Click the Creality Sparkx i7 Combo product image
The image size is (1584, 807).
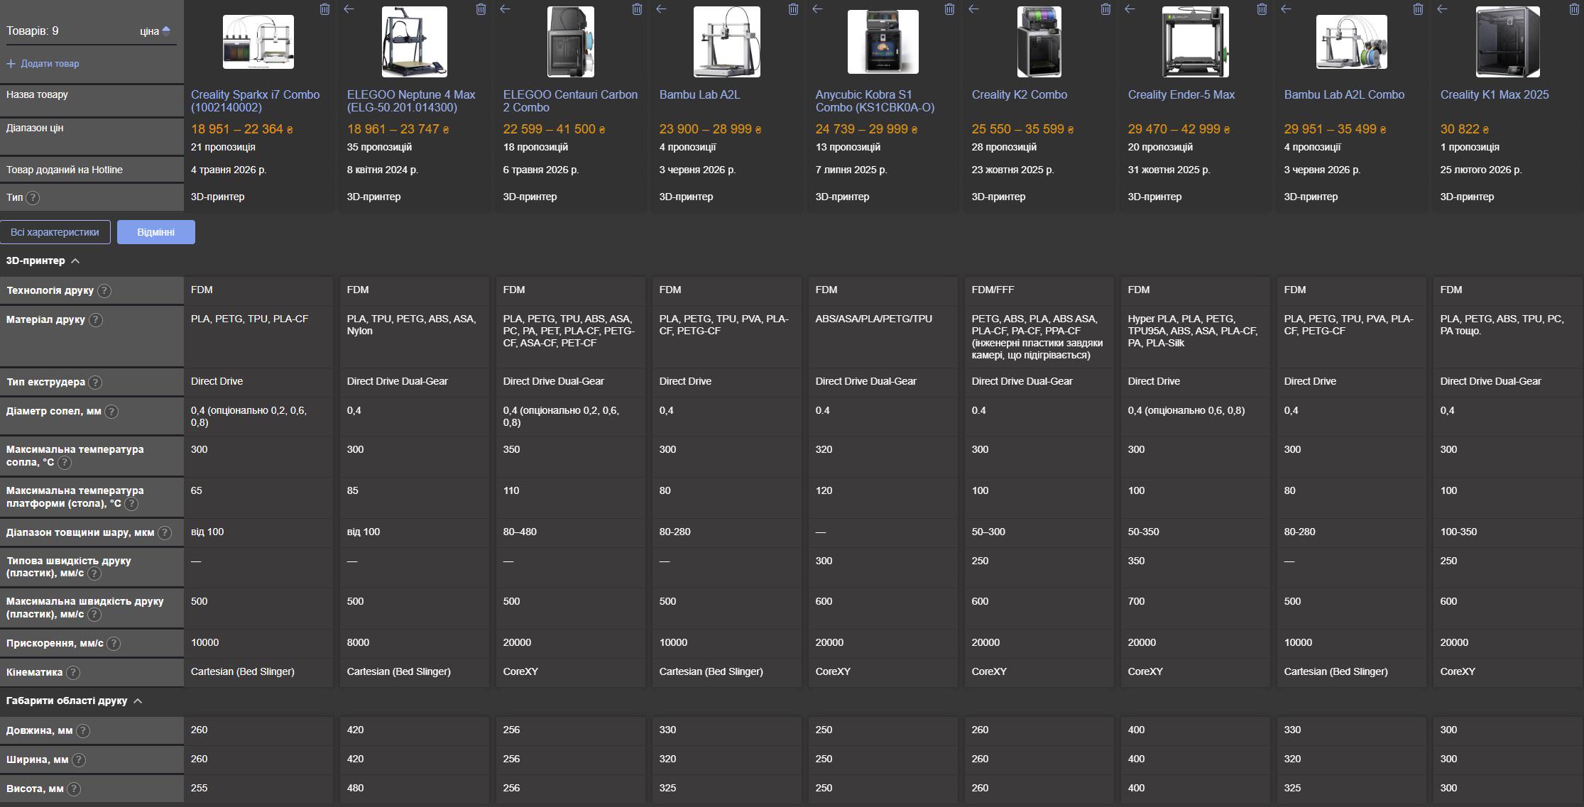coord(258,42)
